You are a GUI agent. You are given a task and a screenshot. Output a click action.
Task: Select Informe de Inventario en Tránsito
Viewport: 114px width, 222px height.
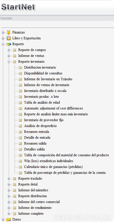click(x=48, y=79)
